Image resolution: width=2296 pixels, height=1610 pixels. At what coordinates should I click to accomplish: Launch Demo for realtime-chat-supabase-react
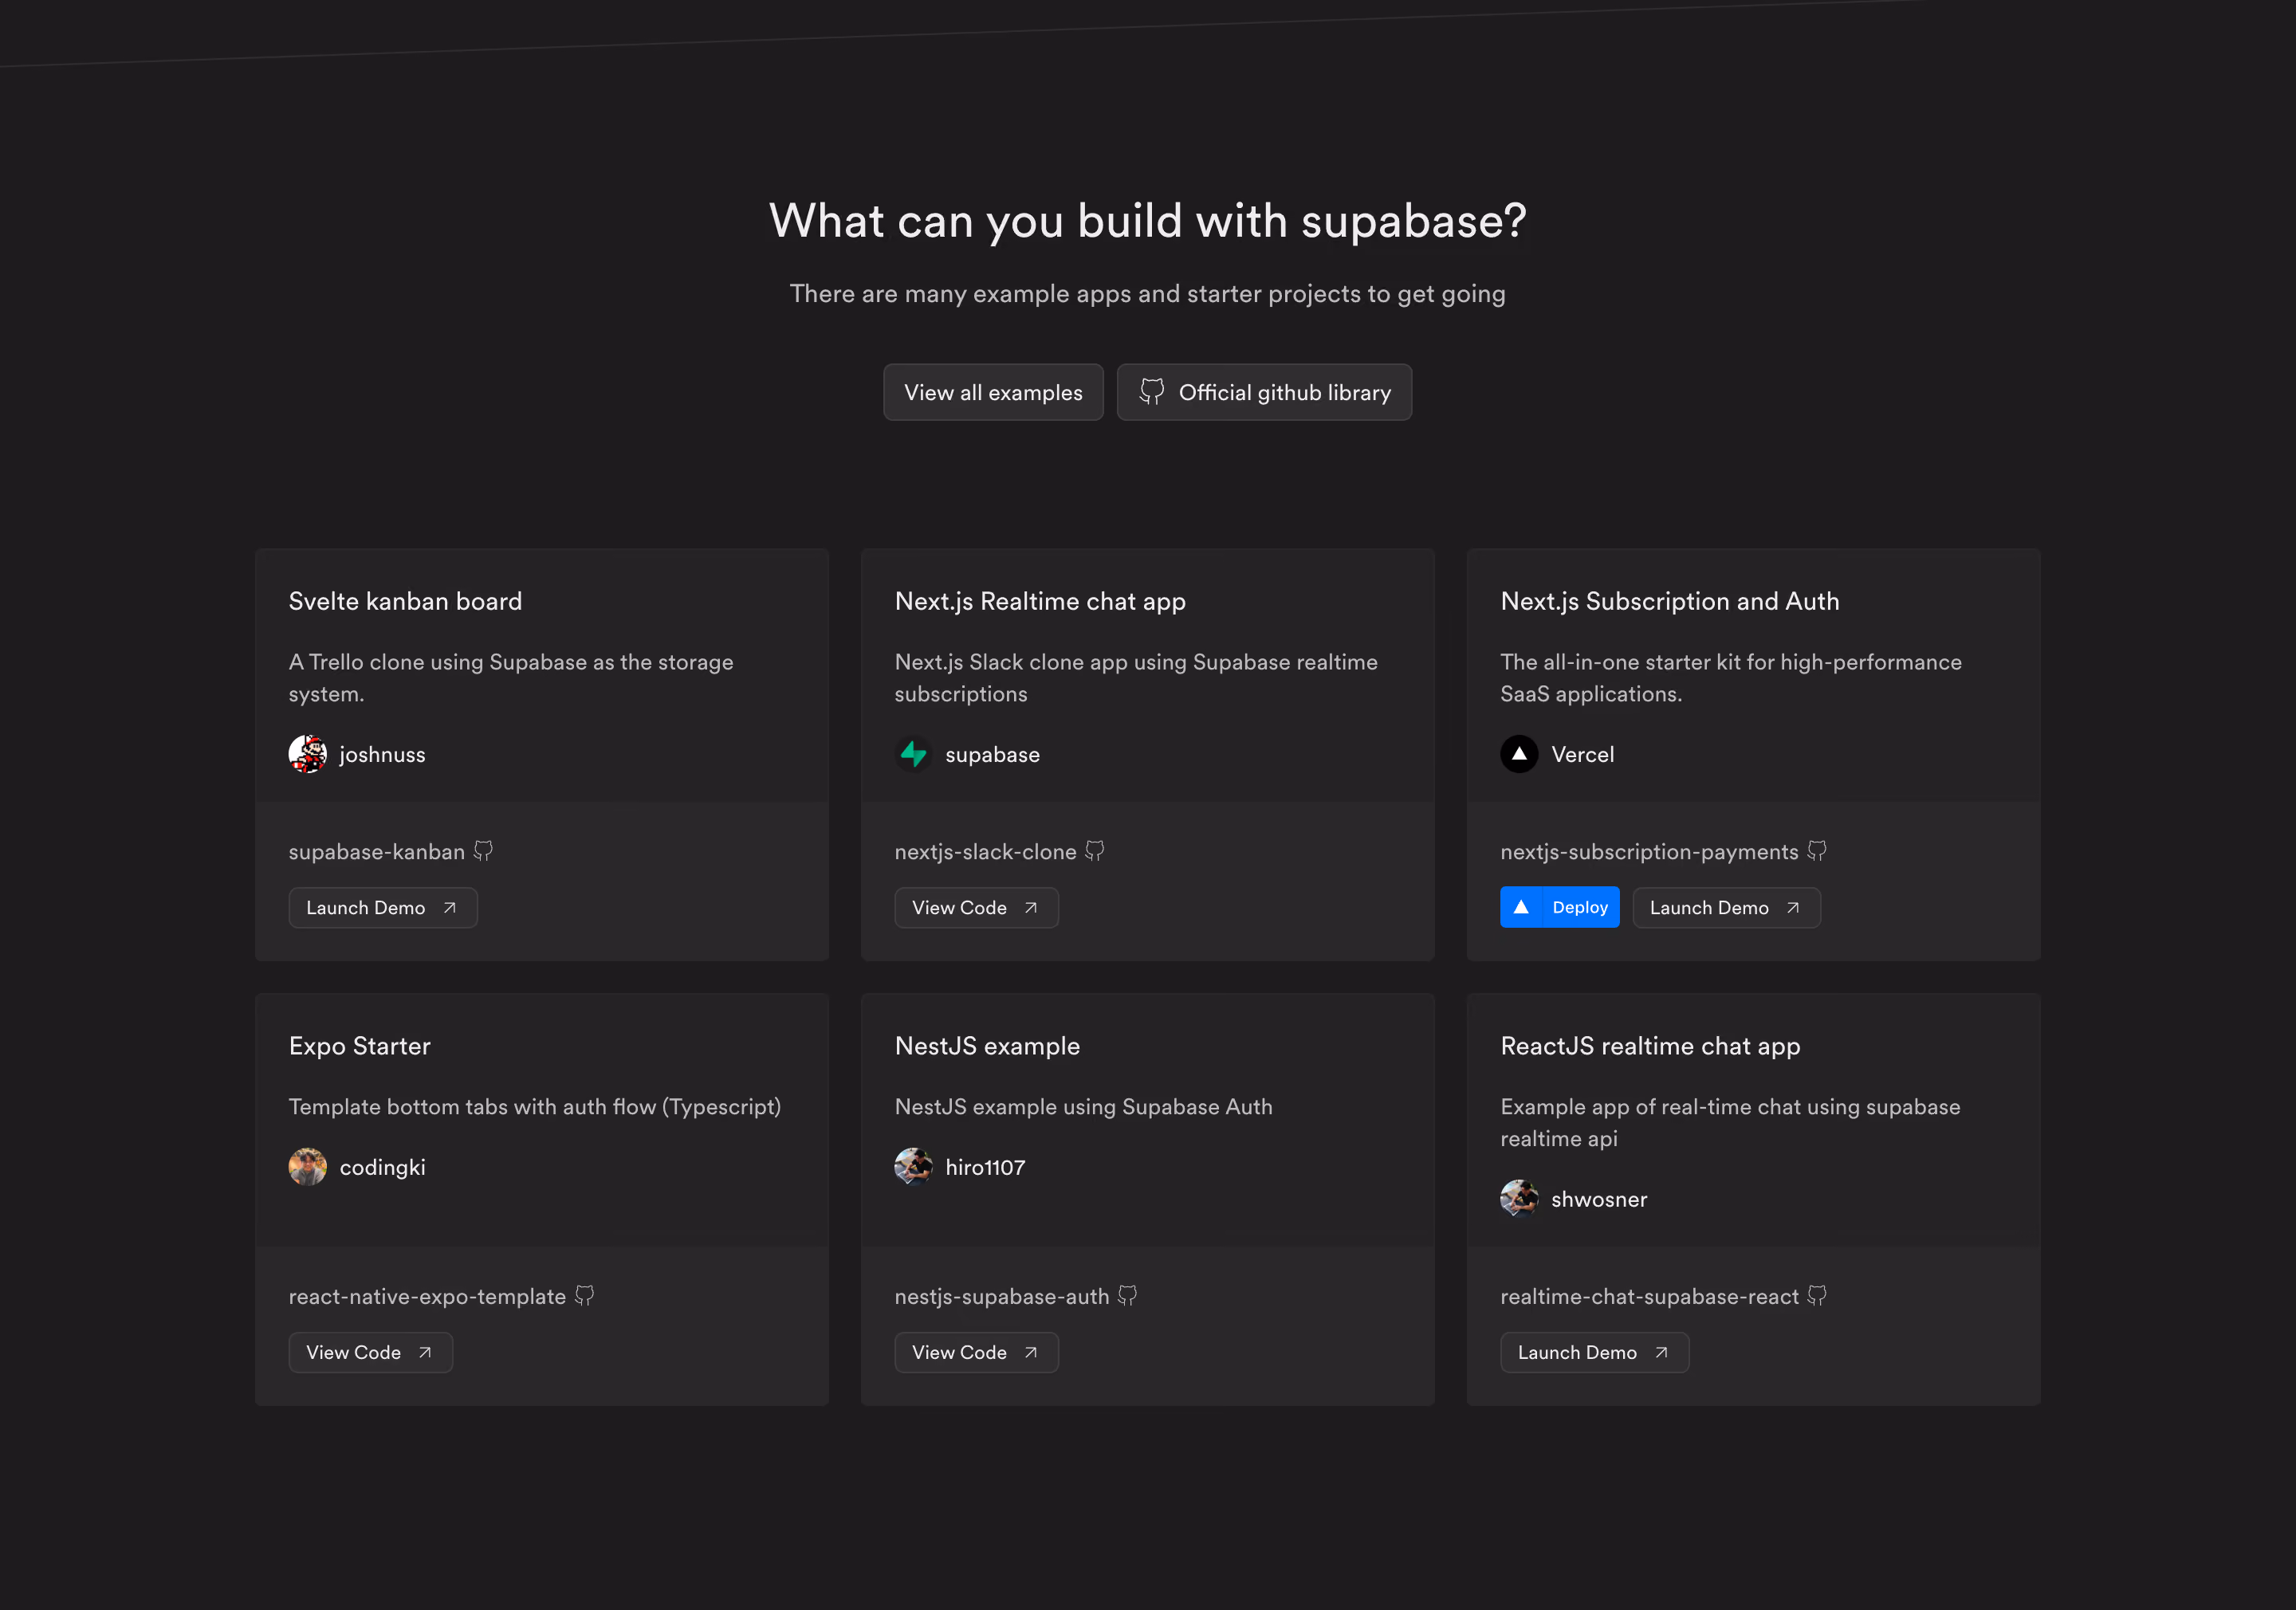pos(1594,1352)
